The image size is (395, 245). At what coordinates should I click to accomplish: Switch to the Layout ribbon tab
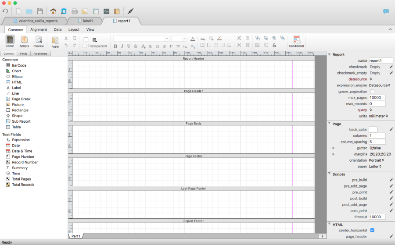(74, 29)
